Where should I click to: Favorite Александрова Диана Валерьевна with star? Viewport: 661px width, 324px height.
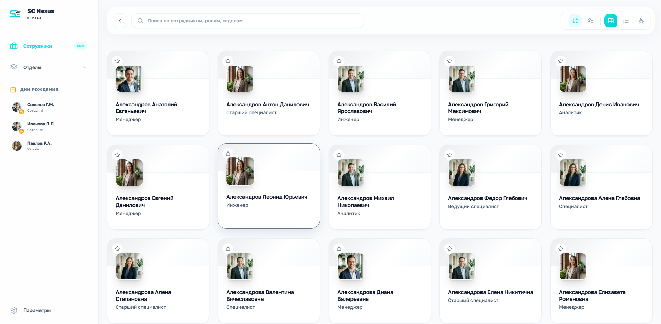[339, 249]
